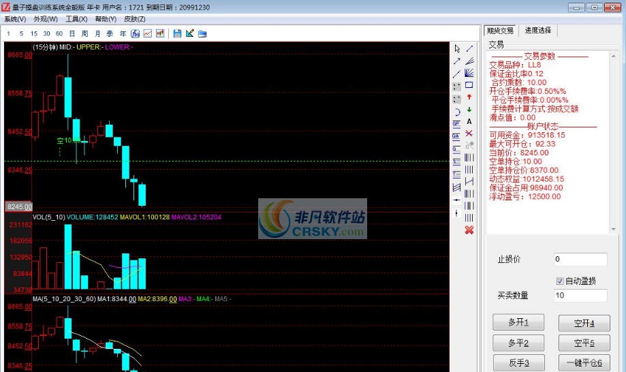Select the pointer cursor drawing tool
Screen dimensions: 626x372
tap(457, 48)
